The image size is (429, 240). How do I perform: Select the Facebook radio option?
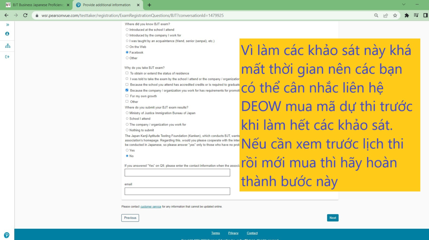(x=127, y=52)
